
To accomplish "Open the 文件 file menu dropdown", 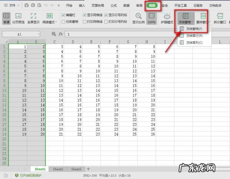I will tap(12, 5).
